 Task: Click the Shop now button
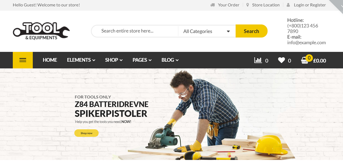click(x=86, y=133)
